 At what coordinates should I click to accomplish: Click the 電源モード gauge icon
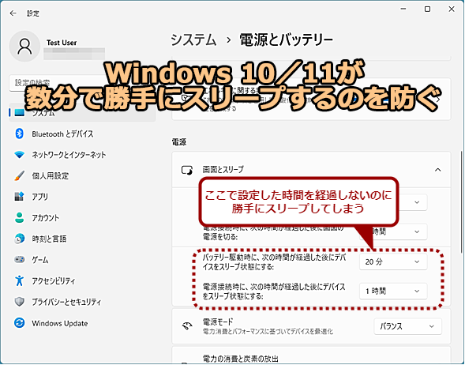coord(187,326)
